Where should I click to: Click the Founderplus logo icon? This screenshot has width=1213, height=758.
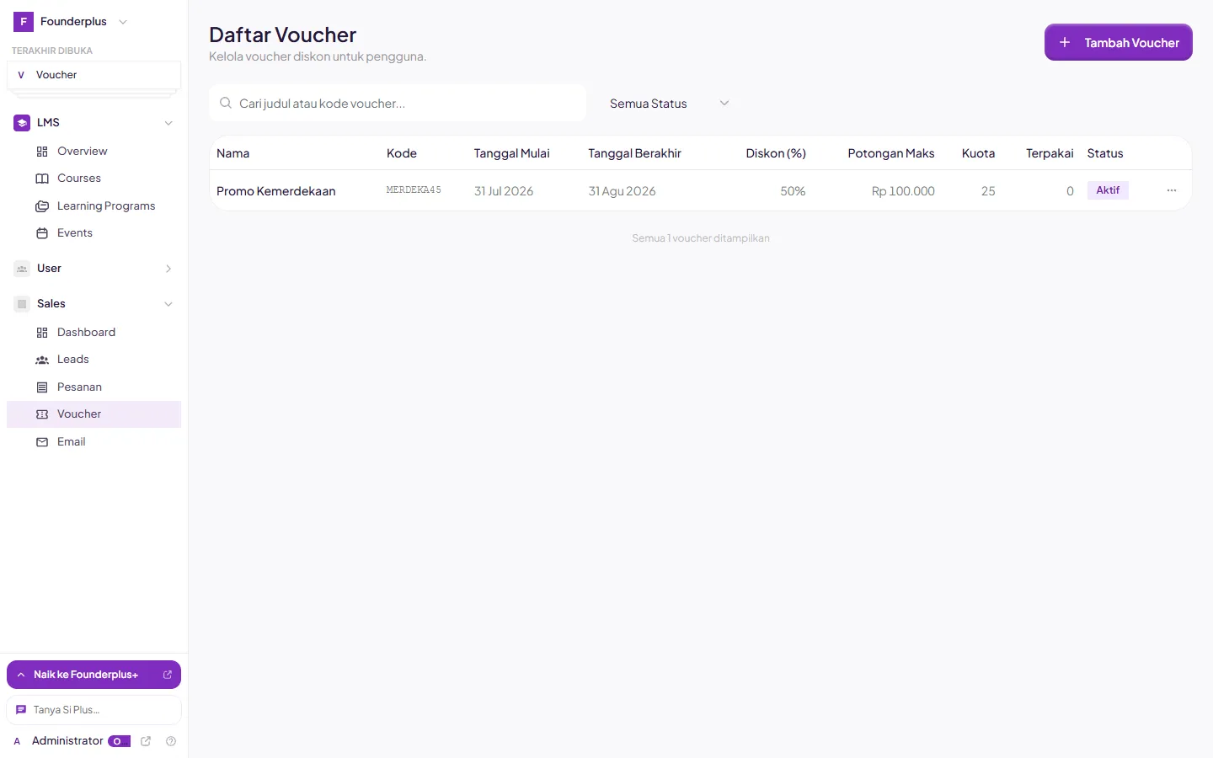pyautogui.click(x=23, y=22)
